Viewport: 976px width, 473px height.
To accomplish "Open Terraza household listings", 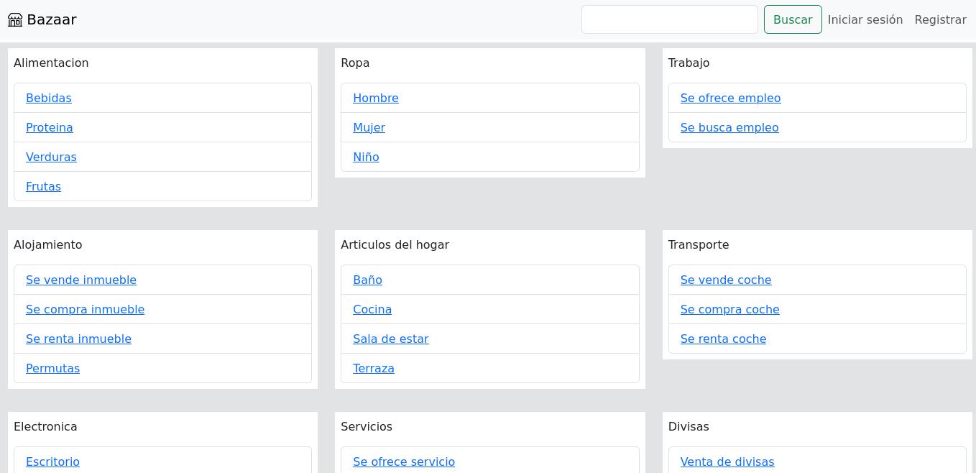I will (373, 368).
